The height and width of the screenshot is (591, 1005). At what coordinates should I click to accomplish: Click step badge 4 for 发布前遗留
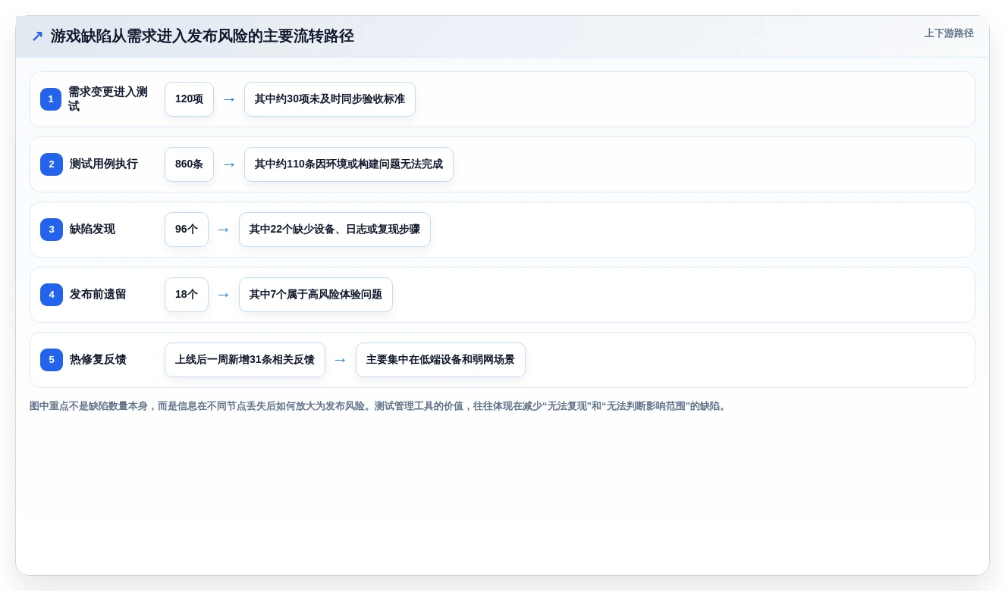click(x=51, y=295)
